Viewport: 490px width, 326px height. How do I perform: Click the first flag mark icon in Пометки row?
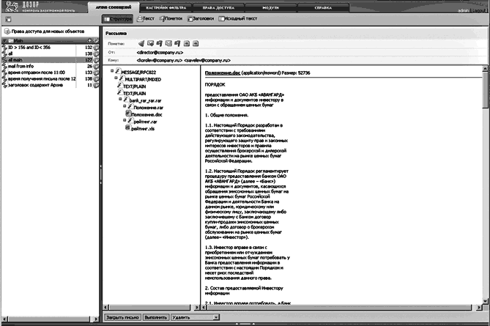coord(160,43)
